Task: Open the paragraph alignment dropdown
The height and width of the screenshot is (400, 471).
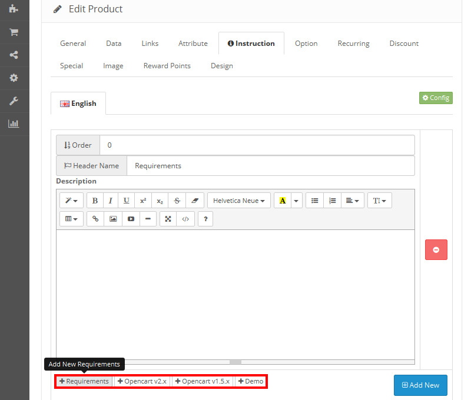Action: tap(353, 201)
